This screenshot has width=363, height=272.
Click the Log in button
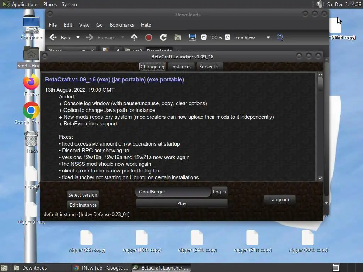click(219, 192)
